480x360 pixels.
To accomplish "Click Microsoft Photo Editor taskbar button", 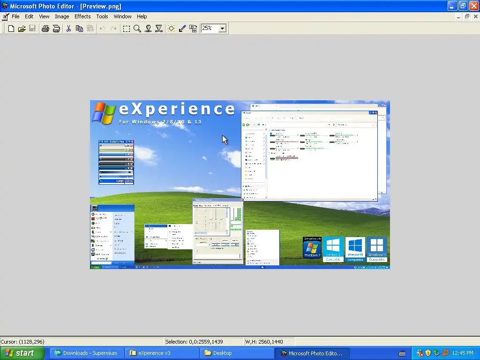I will tap(312, 353).
